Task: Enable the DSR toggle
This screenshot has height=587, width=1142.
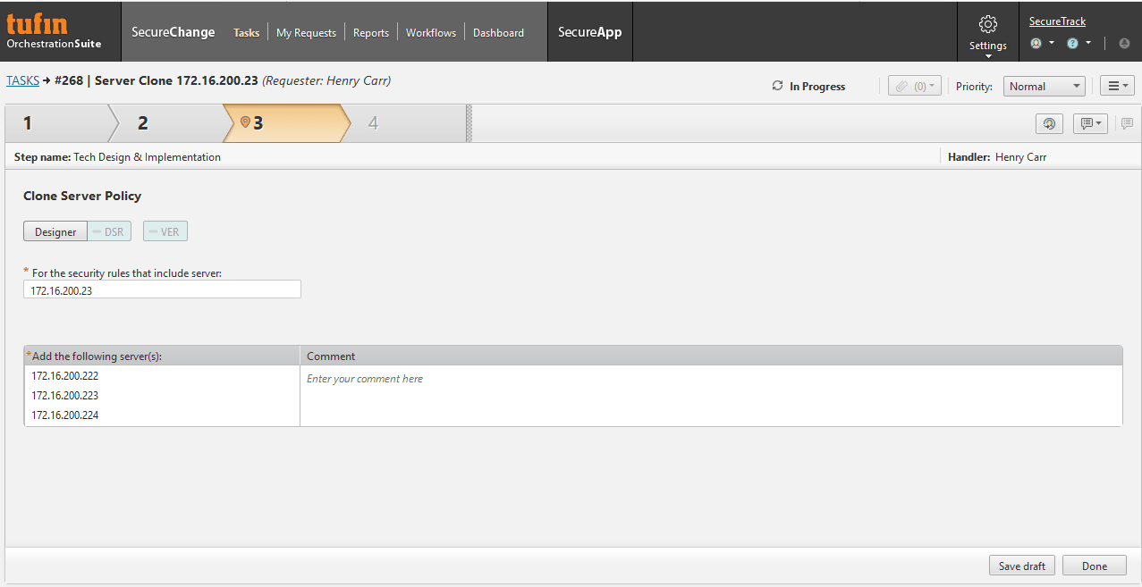Action: 108,231
